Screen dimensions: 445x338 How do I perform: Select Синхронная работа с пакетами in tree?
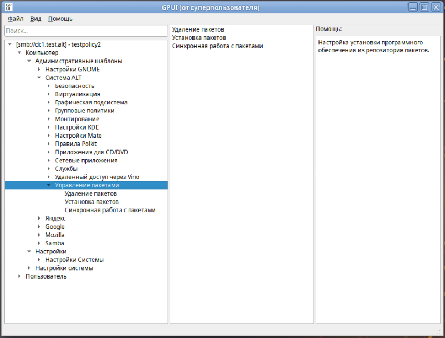click(x=110, y=210)
